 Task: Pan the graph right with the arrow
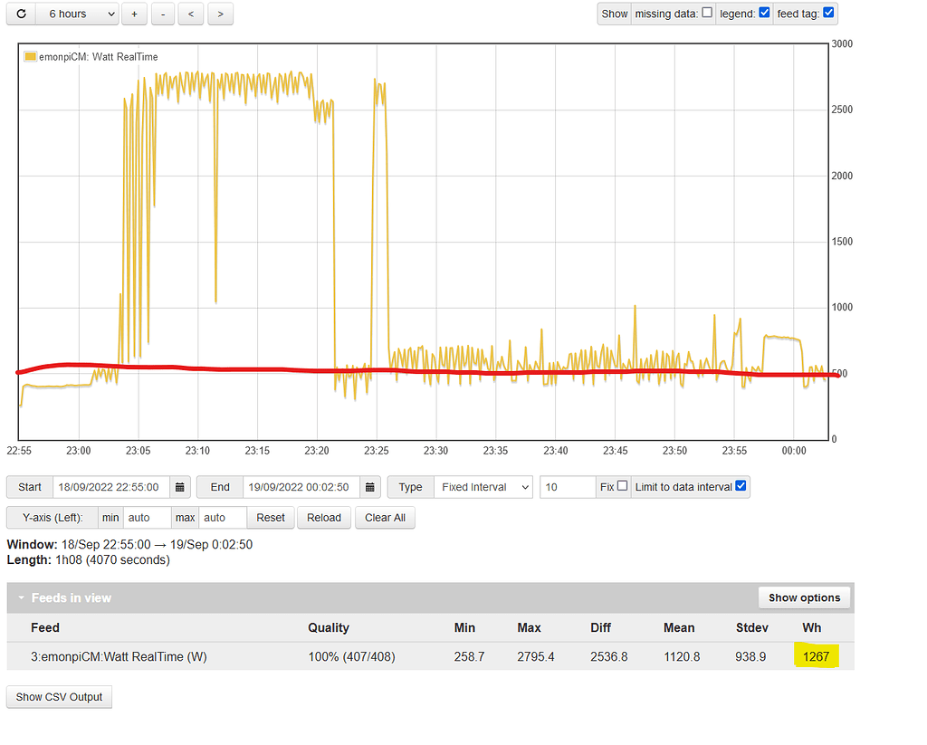[x=220, y=14]
